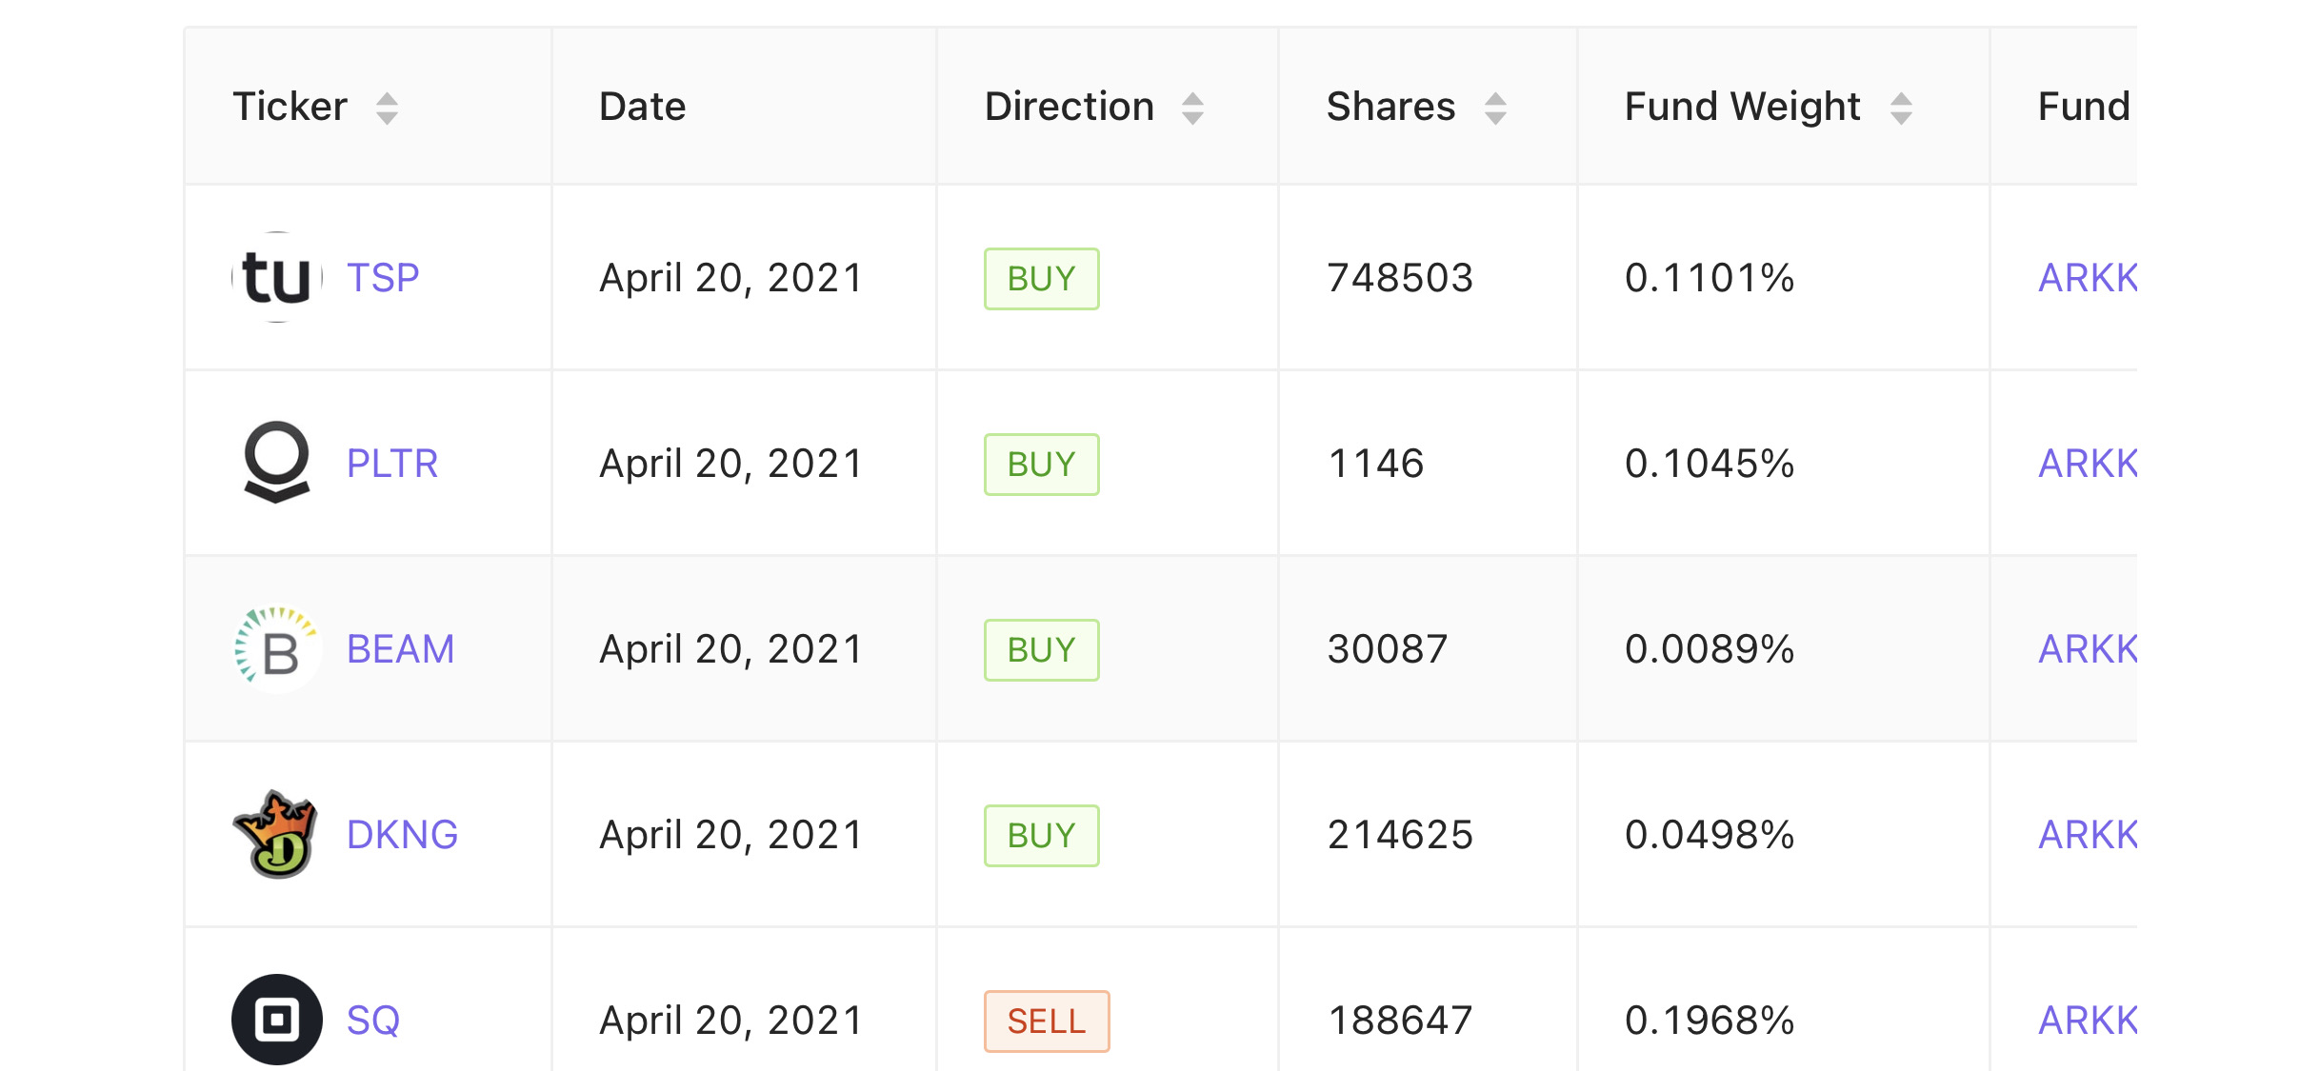This screenshot has height=1071, width=2320.
Task: Click the Ticker column header label
Action: pos(290,107)
